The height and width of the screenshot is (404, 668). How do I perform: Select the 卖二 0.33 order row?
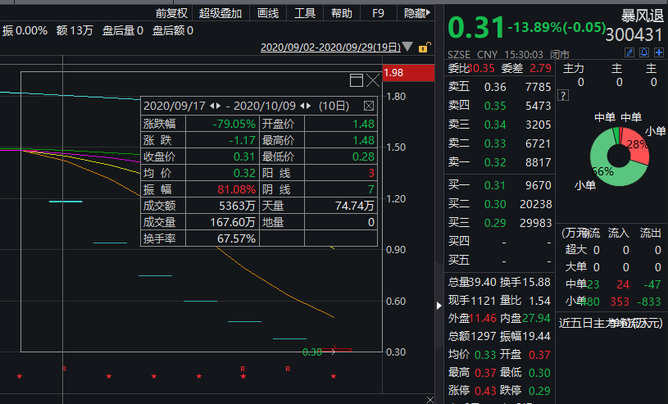[x=499, y=143]
